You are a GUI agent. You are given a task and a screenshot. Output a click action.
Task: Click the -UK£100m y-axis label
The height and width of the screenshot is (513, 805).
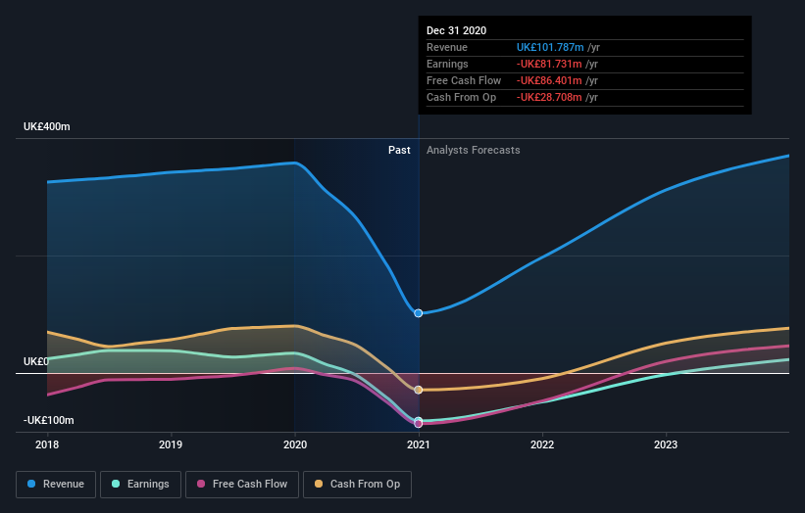coord(49,420)
